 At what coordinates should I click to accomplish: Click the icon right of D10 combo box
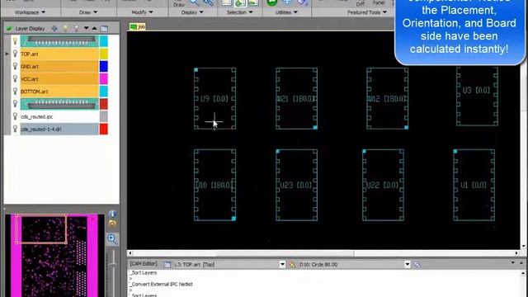click(x=417, y=265)
